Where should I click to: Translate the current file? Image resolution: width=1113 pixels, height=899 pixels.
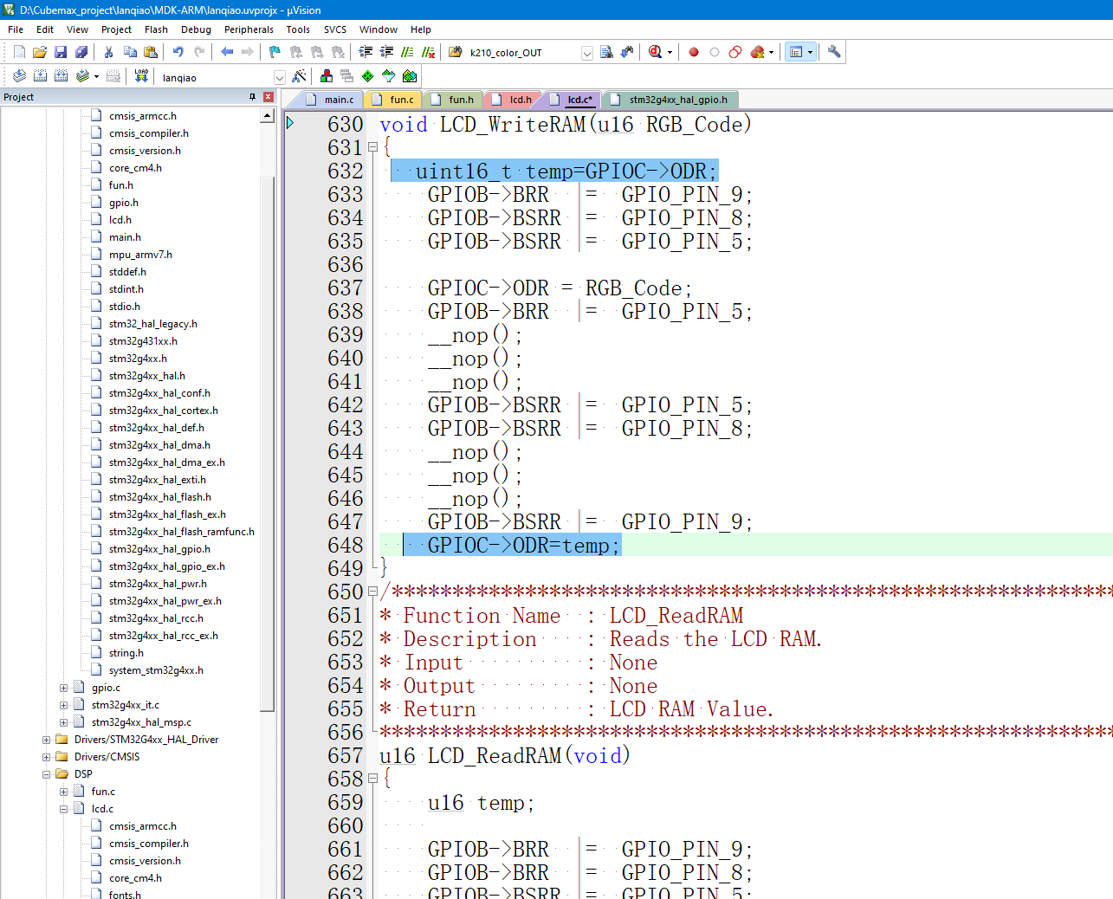point(19,76)
